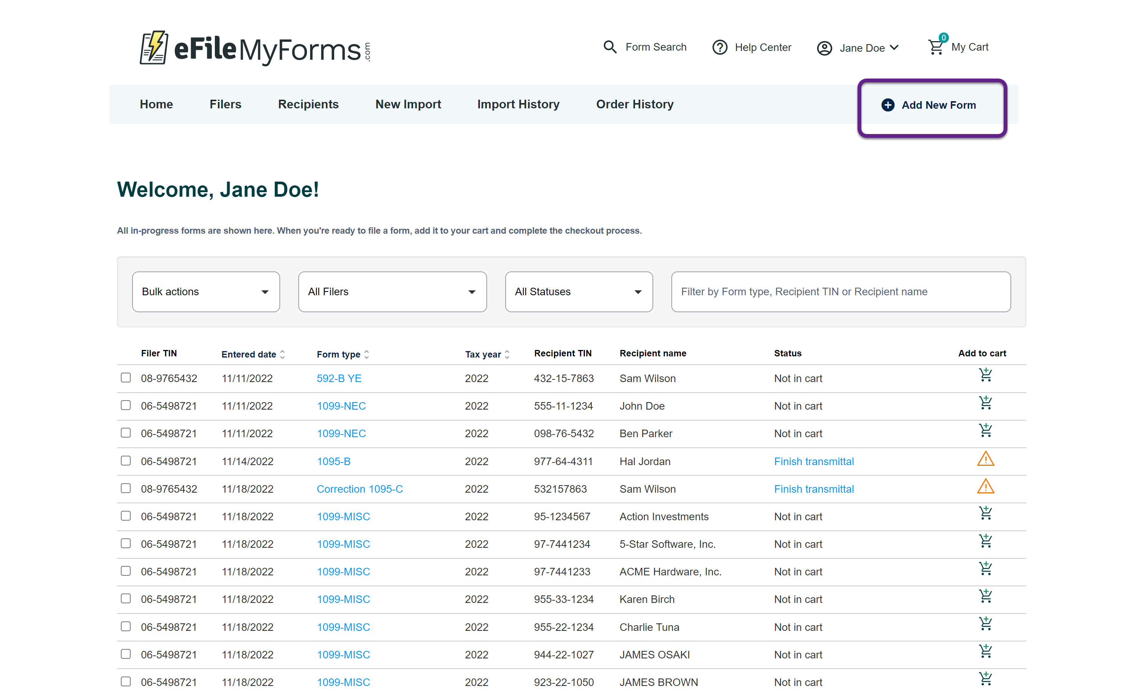Click warning triangle on Hal Jordan row
1129x689 pixels.
pos(985,459)
